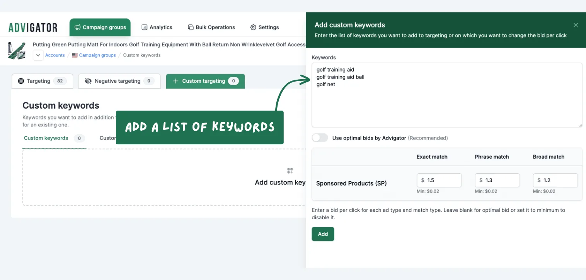586x280 pixels.
Task: Click the Analytics chart icon
Action: point(144,27)
